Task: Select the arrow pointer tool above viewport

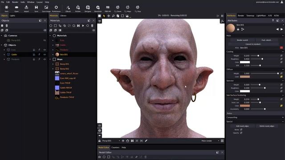Action: 104,16
